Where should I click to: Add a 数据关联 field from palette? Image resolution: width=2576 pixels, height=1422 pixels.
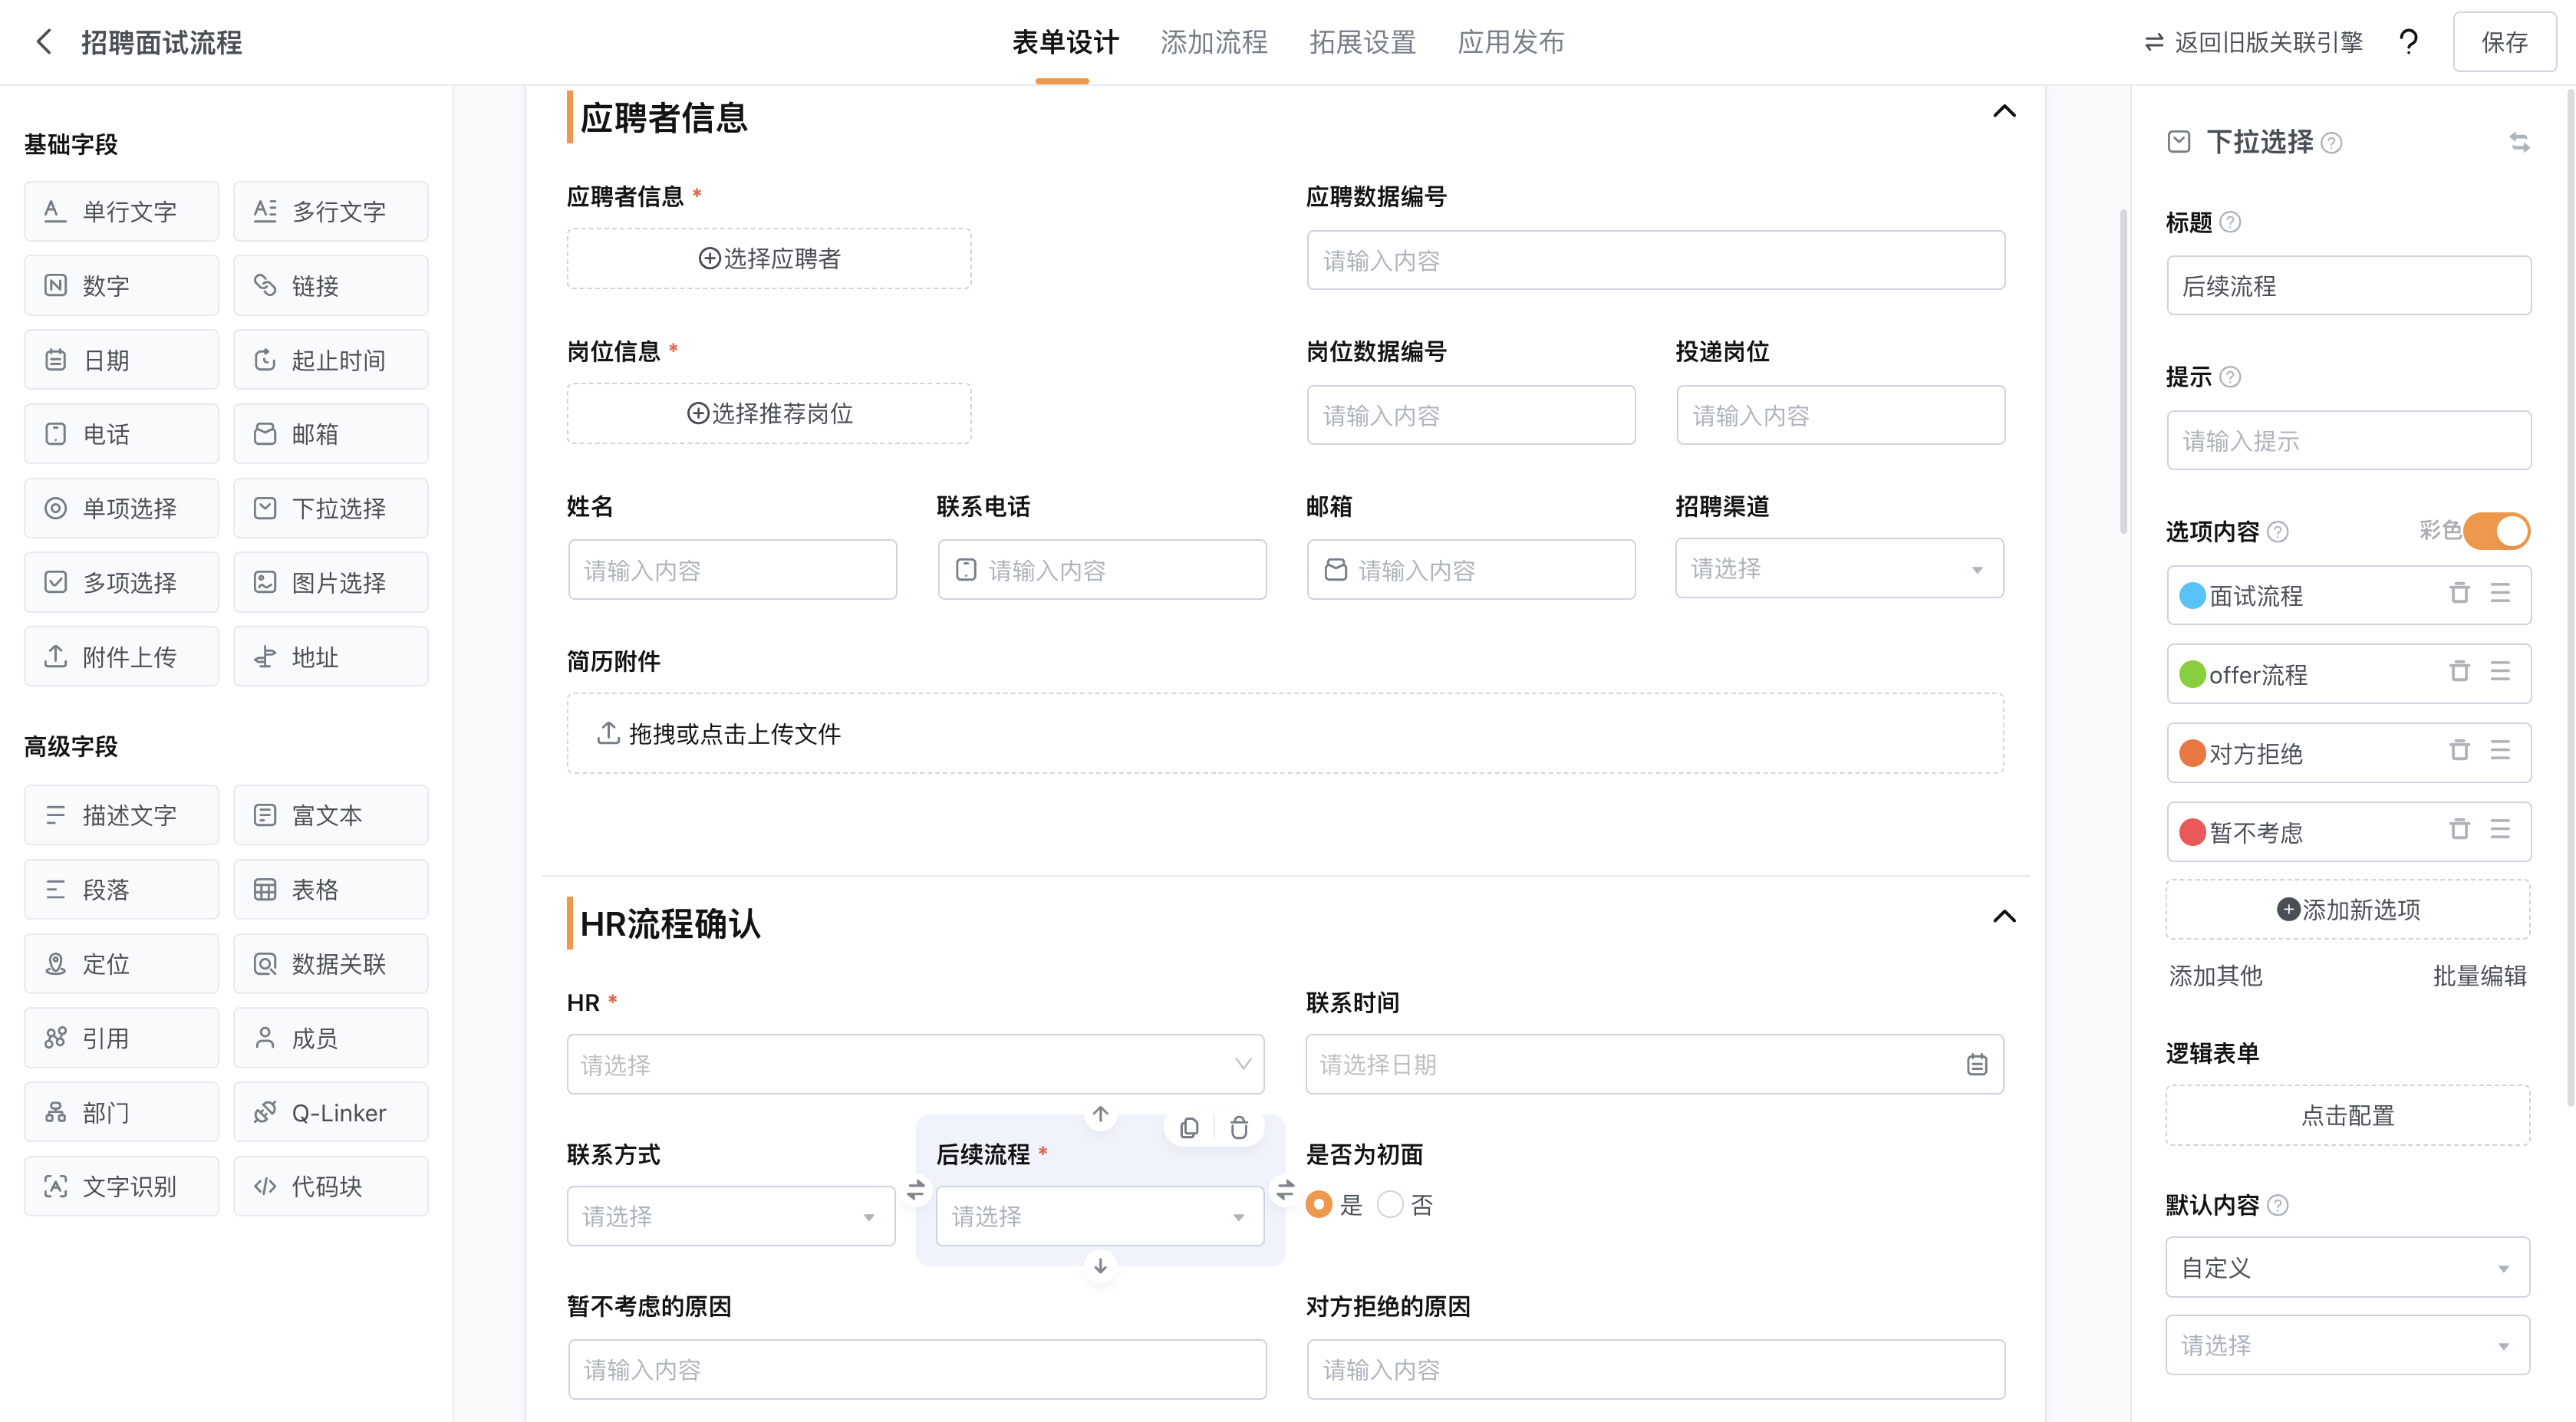point(330,963)
